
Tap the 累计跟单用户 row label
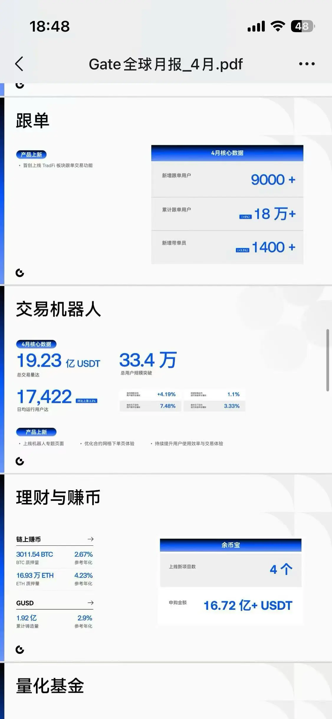pyautogui.click(x=176, y=210)
